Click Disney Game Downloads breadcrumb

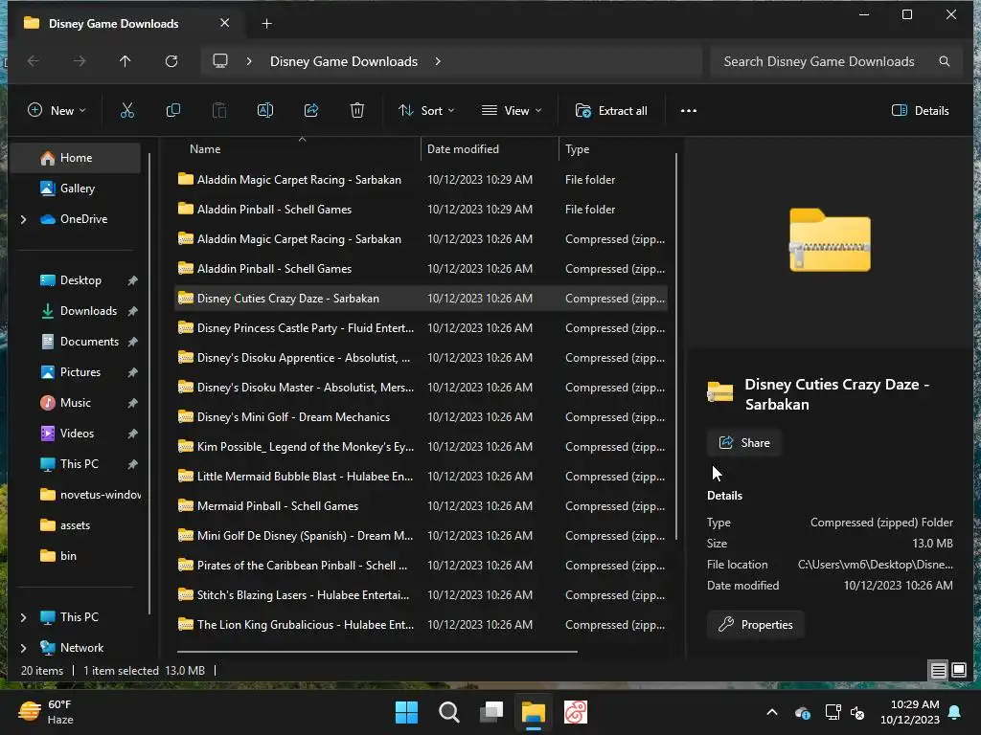pyautogui.click(x=344, y=61)
